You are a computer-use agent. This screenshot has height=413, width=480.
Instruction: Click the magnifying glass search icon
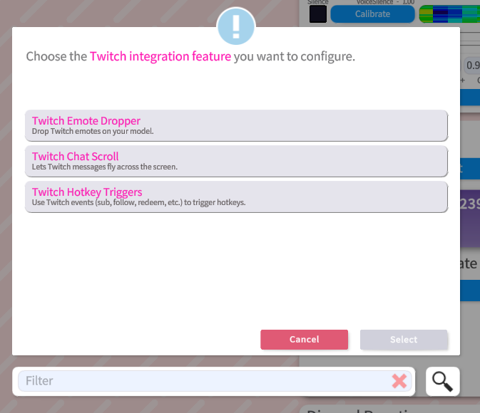pos(442,381)
